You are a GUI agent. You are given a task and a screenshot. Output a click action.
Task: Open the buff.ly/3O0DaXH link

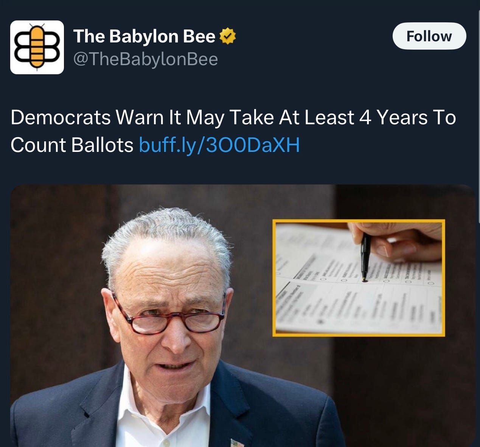click(219, 145)
